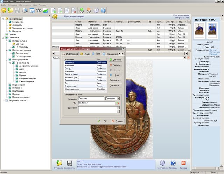Click the details panel horizontal scrollbar

207,168
